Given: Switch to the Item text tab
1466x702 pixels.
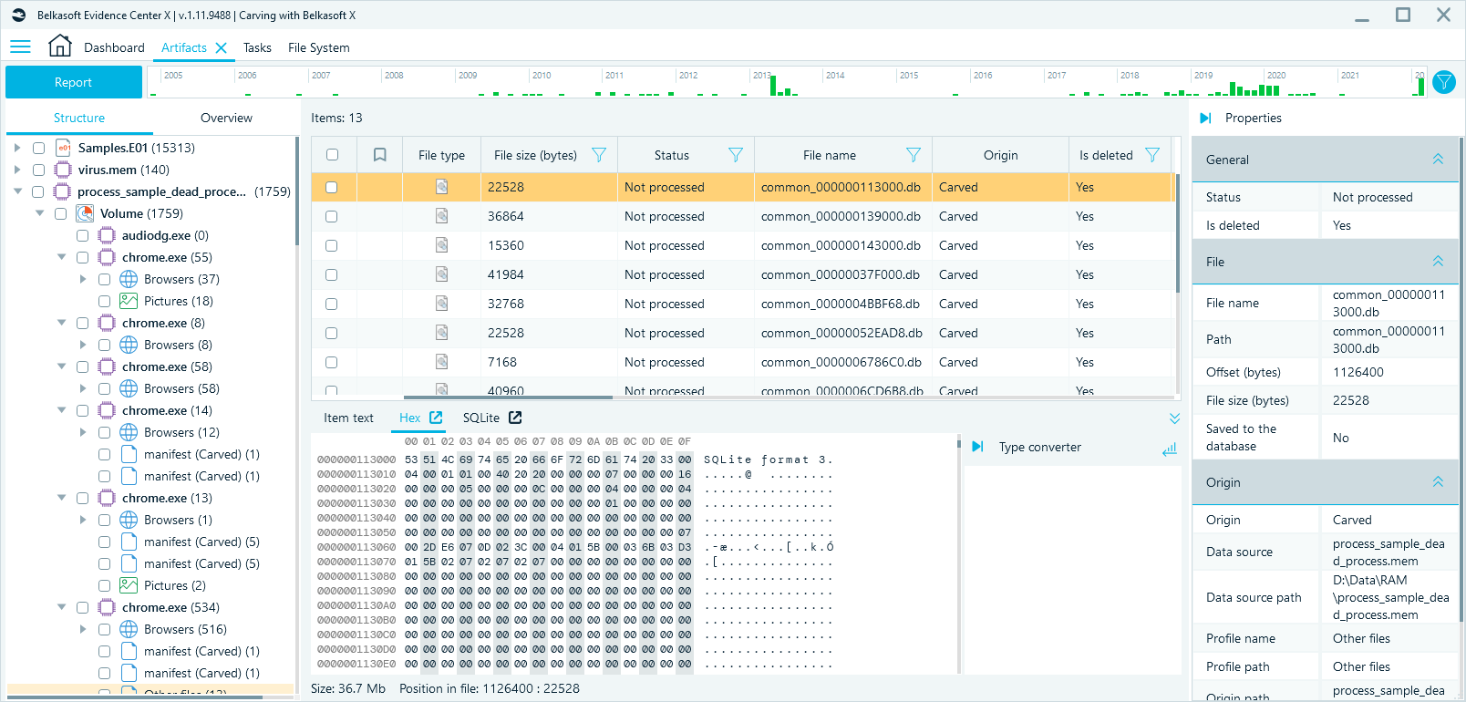Looking at the screenshot, I should coord(348,418).
